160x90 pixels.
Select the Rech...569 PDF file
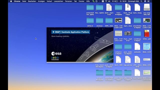pyautogui.click(x=118, y=59)
